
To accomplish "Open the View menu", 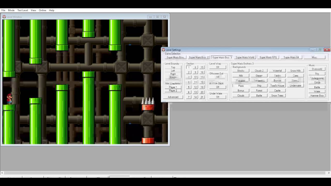I will point(33,10).
